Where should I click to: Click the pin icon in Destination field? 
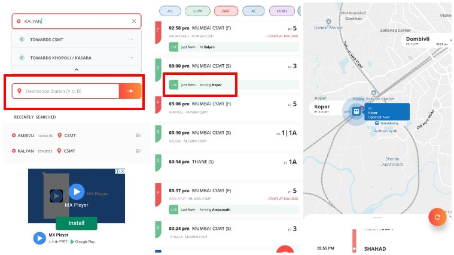click(x=19, y=91)
